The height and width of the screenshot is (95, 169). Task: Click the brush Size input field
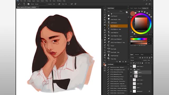(122, 11)
